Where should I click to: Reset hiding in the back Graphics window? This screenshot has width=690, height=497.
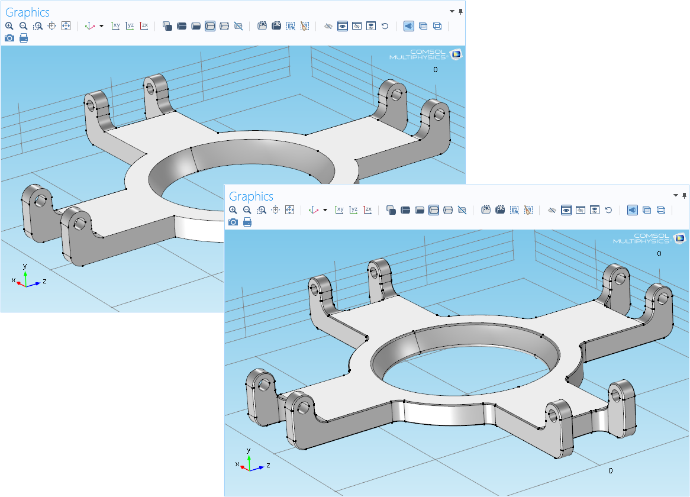385,26
